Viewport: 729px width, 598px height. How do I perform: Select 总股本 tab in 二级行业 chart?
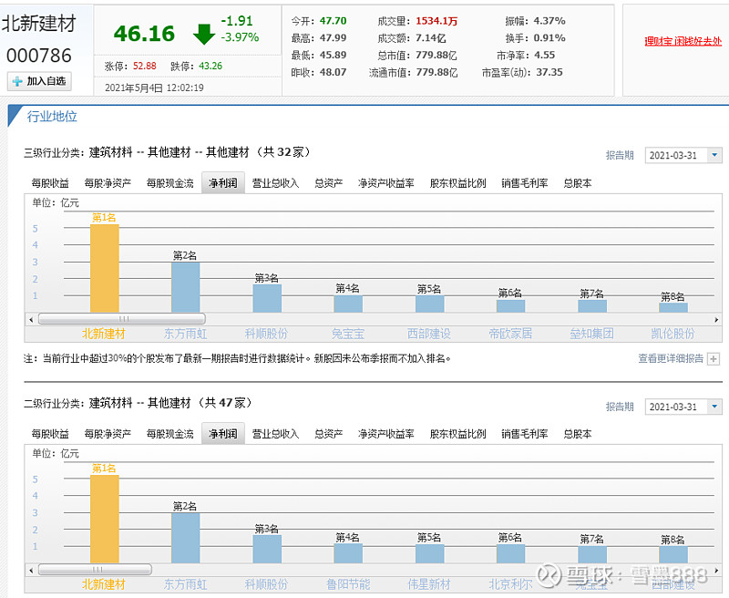pos(578,434)
